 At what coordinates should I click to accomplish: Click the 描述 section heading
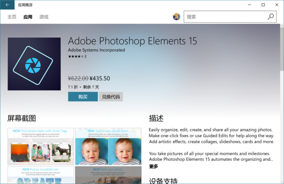point(156,118)
